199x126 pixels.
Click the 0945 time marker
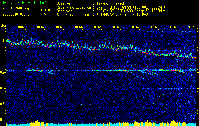click(98, 27)
